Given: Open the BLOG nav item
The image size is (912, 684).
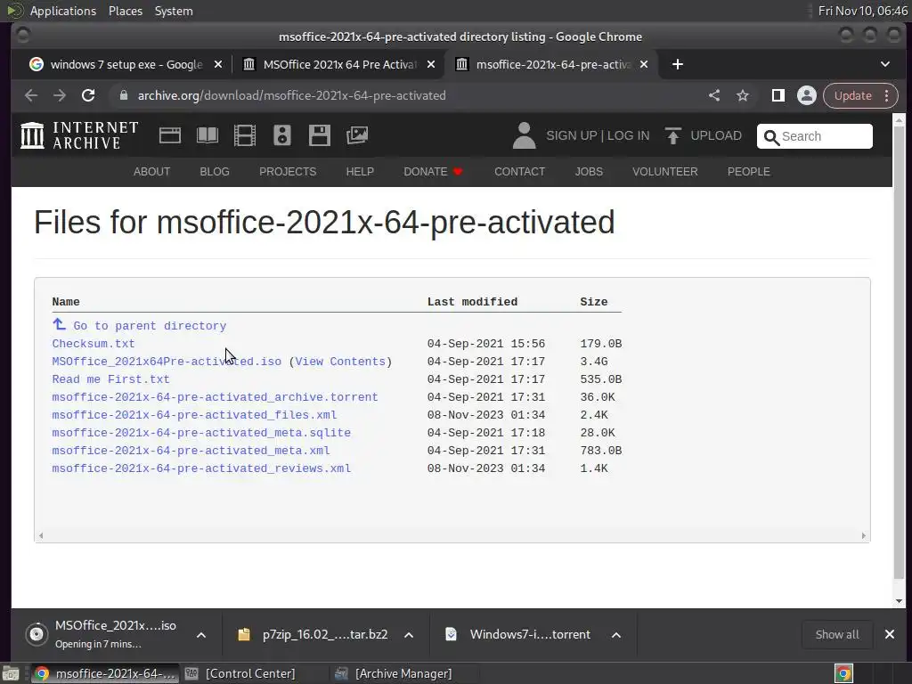Looking at the screenshot, I should [x=215, y=172].
